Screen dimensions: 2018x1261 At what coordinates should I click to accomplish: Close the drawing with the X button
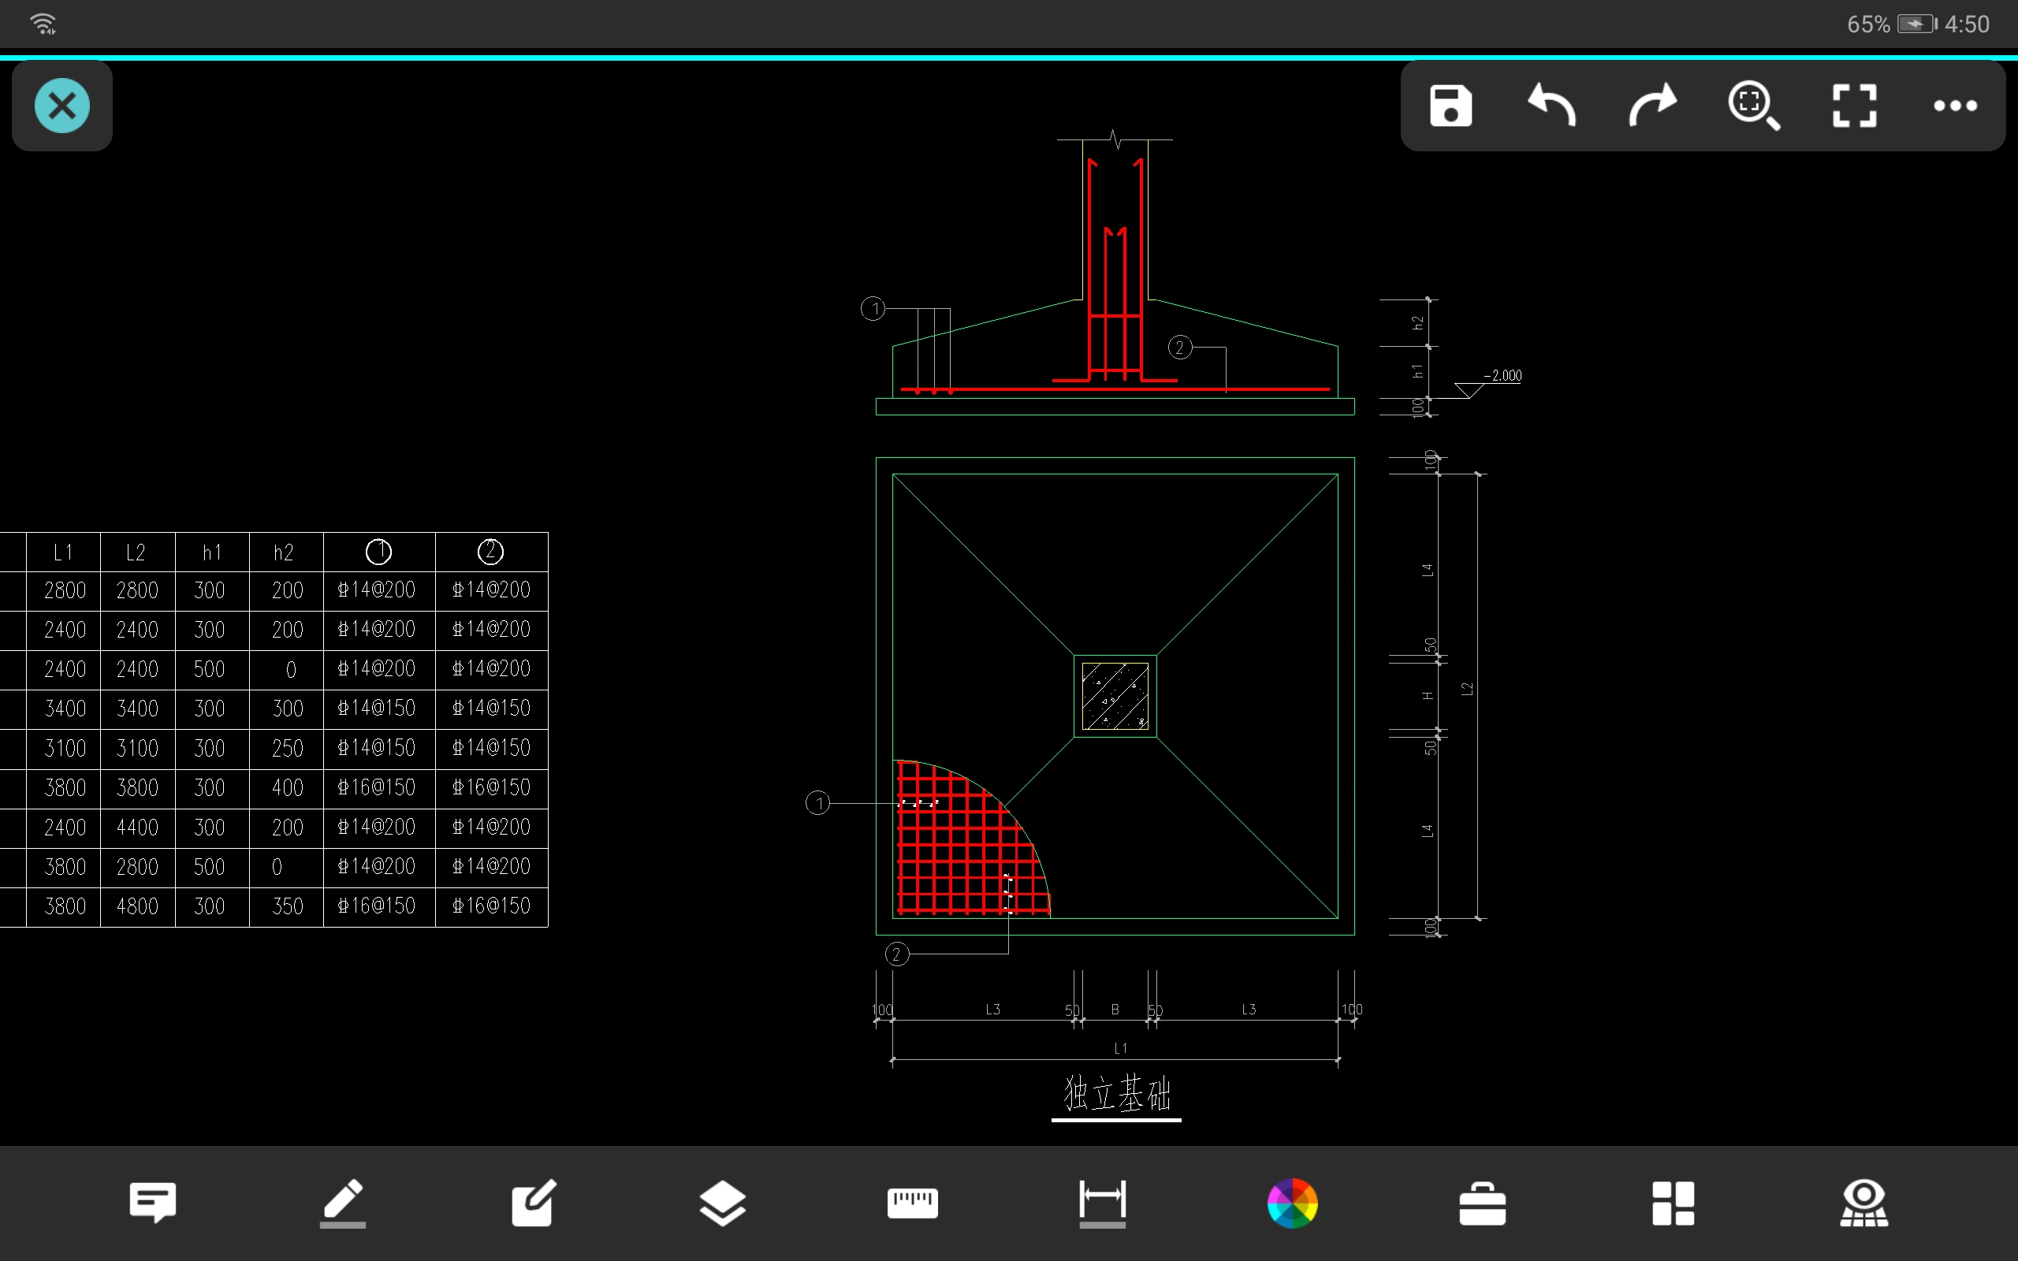click(x=62, y=106)
